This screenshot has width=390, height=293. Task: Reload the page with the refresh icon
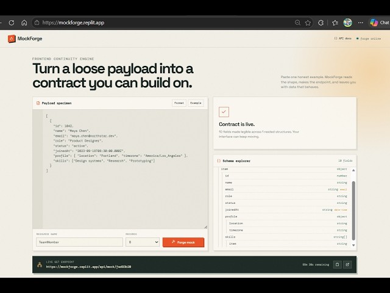click(x=12, y=23)
